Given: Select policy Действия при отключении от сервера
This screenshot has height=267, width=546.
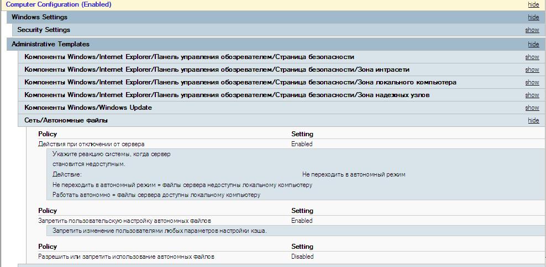Looking at the screenshot, I should (91, 144).
